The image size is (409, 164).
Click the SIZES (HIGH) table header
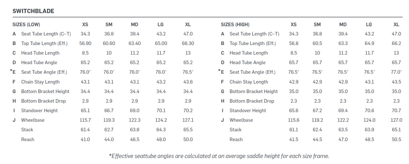[235, 25]
